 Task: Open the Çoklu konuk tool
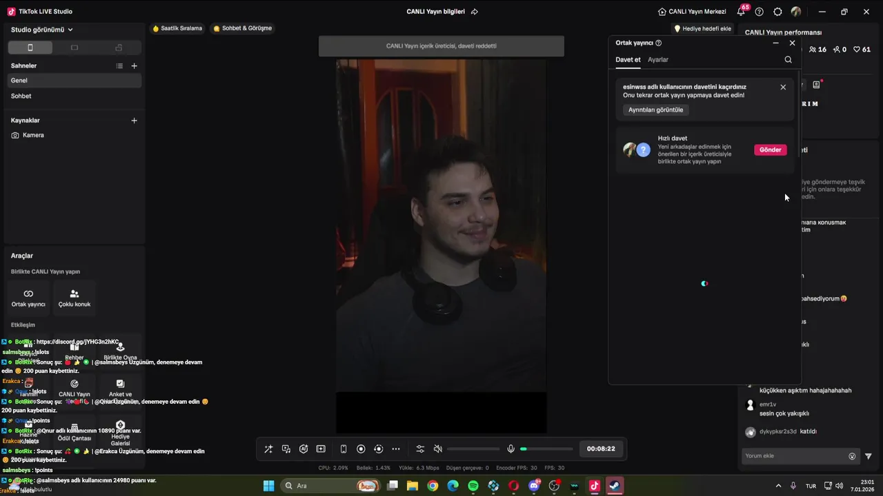point(75,298)
